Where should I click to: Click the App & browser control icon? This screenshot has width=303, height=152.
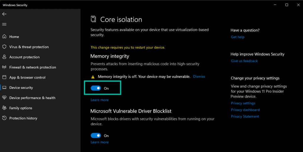click(x=4, y=77)
